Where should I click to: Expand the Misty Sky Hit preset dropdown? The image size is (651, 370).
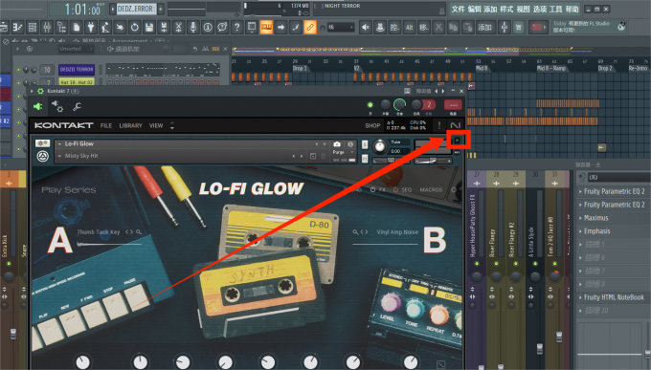point(59,156)
